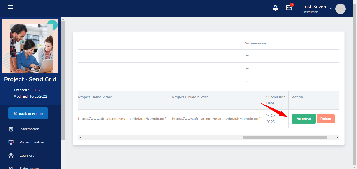
Task: Click the user avatar picture
Action: 340,9
